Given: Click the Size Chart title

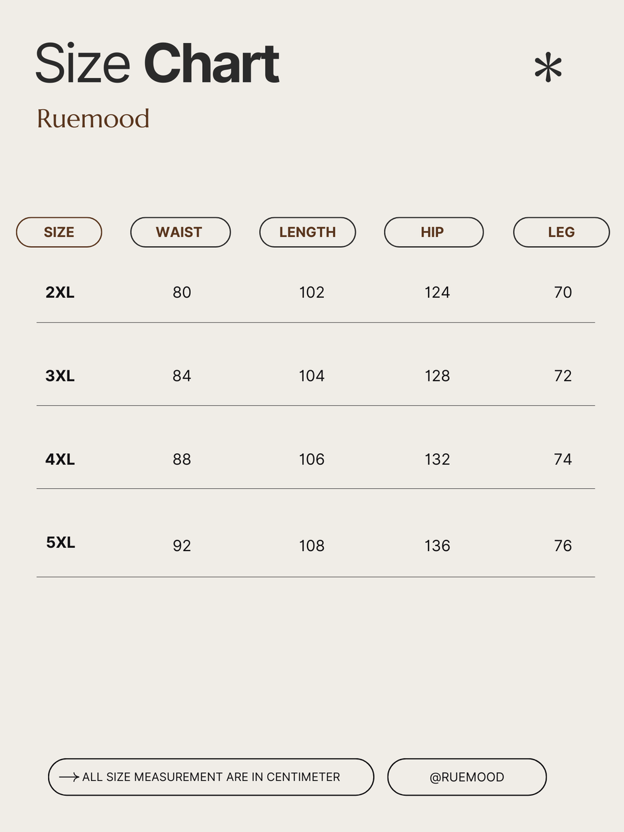Looking at the screenshot, I should [157, 64].
